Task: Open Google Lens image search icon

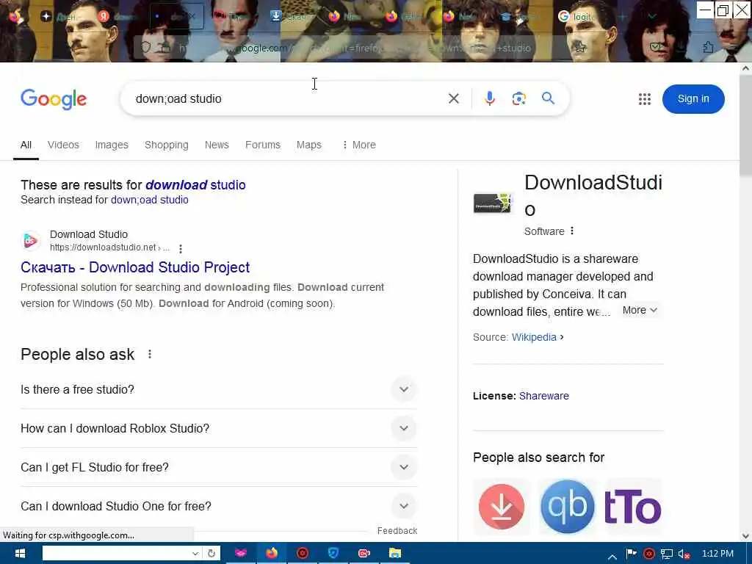Action: pyautogui.click(x=518, y=99)
